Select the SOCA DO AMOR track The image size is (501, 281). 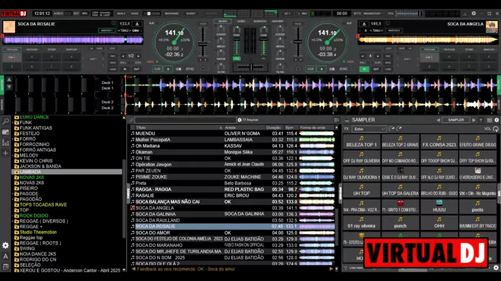[233, 233]
